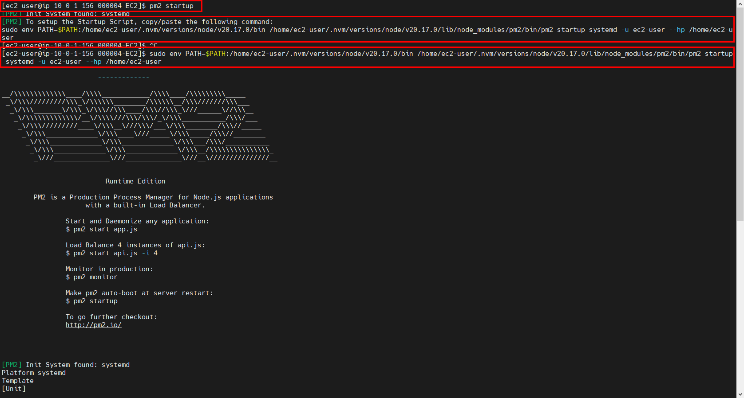
Task: Click "Load Balance 4 instances of api.js:" heading
Action: click(135, 245)
